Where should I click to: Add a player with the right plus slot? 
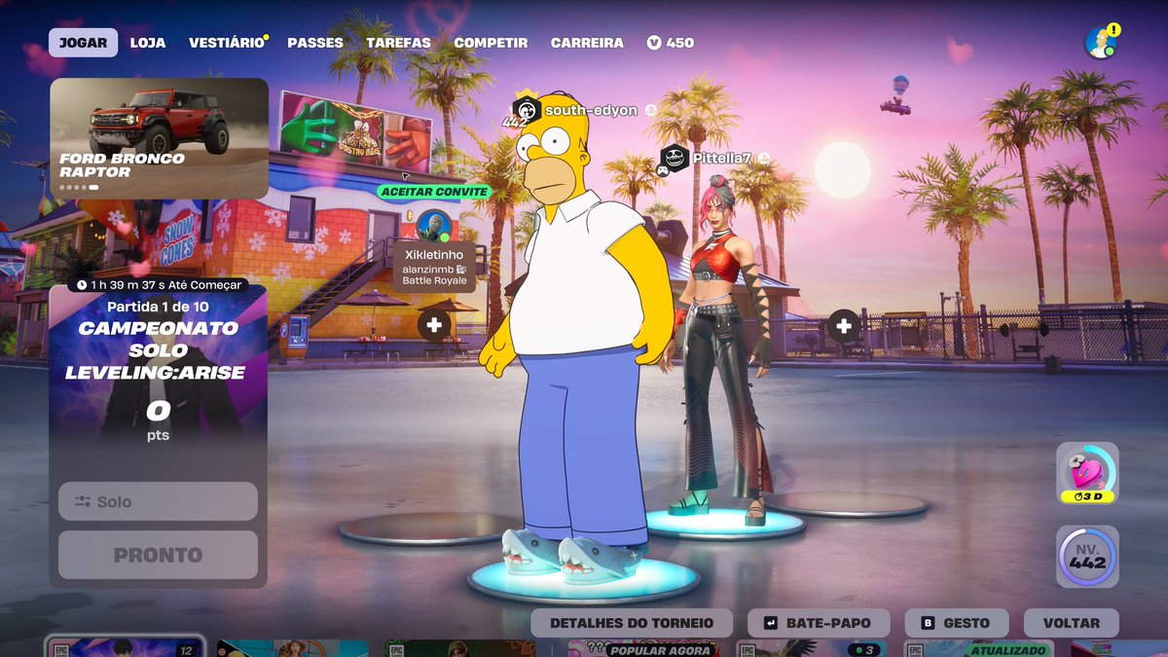point(844,324)
